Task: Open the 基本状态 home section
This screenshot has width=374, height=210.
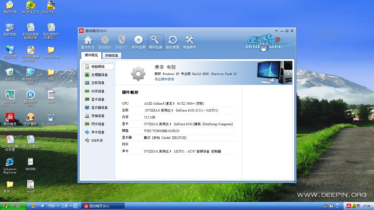Action: (88, 42)
